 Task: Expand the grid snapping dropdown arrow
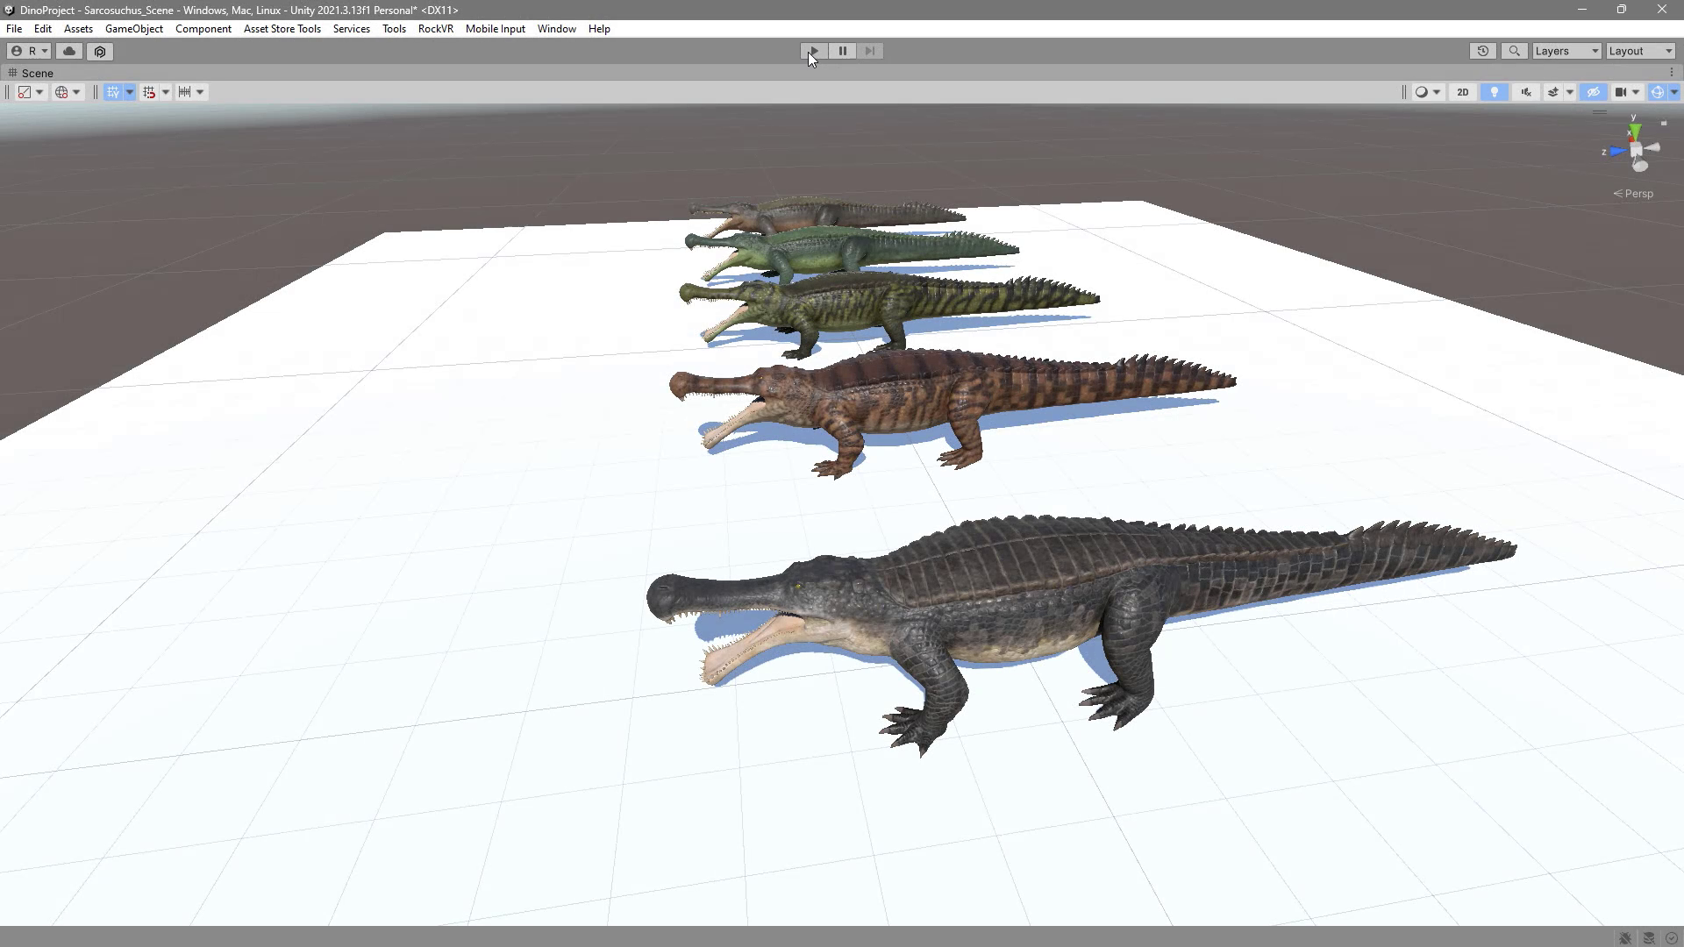coord(165,92)
